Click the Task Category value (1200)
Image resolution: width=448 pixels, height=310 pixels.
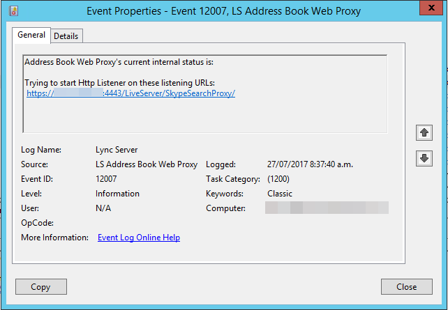pos(281,179)
